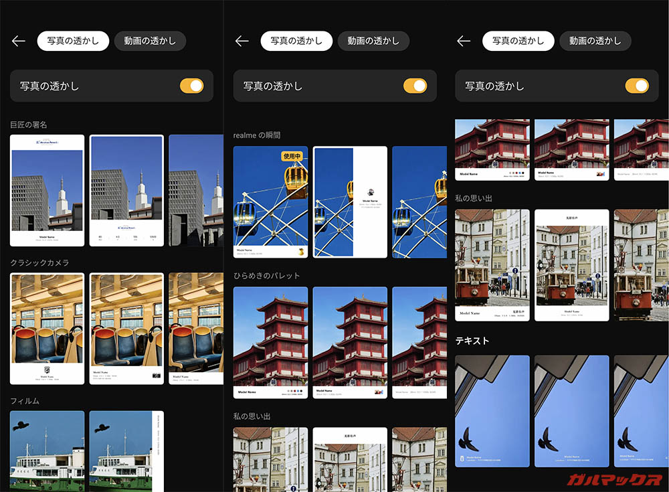Viewport: 669px width, 492px height.
Task: Pick the second realme の瞬間 split-layout thumbnail
Action: click(x=350, y=201)
